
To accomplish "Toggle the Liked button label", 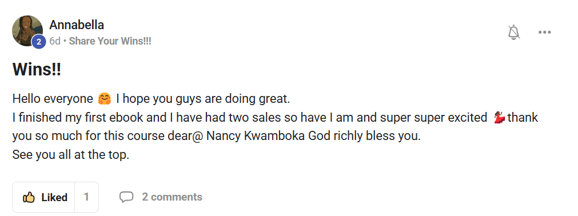I will [x=54, y=198].
